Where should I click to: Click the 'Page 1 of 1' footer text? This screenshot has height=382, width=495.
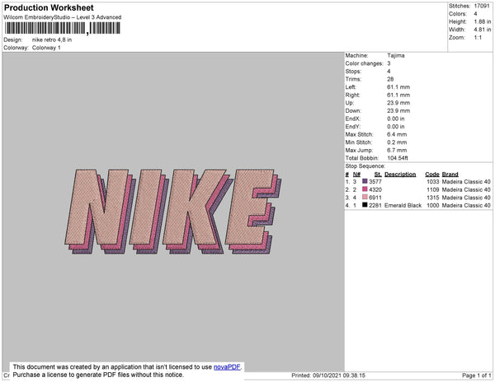coord(477,375)
